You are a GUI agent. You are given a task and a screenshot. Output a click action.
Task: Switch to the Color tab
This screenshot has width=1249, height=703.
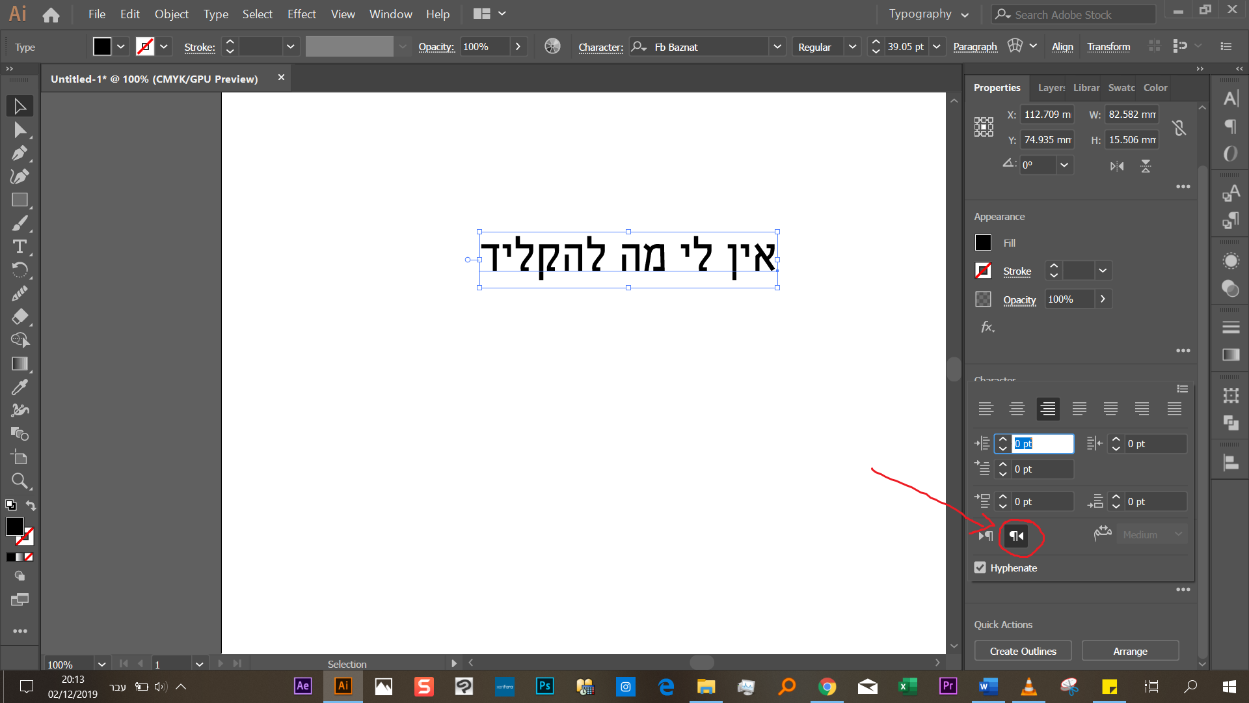coord(1155,87)
